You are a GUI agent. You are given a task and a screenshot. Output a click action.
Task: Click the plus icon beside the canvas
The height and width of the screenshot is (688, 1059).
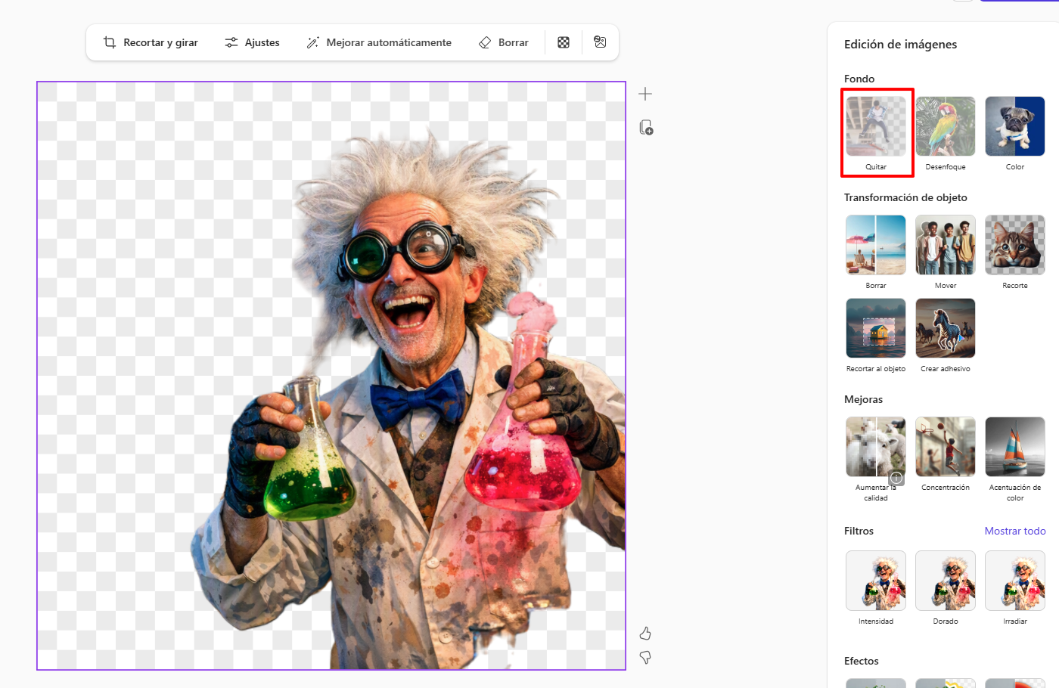pos(645,94)
